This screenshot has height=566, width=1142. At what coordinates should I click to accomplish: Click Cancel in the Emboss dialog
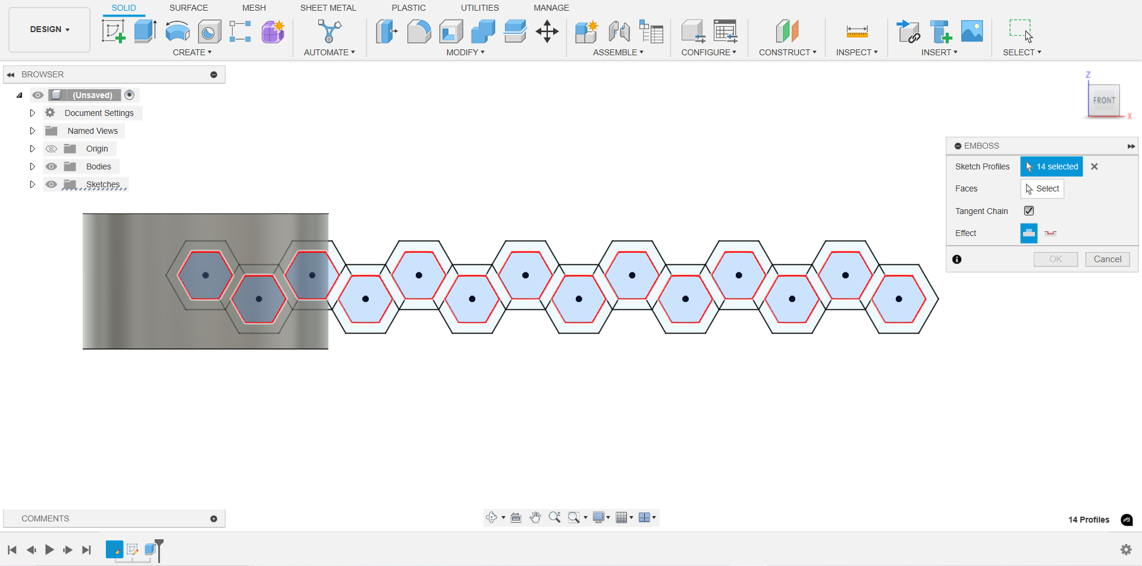click(x=1108, y=259)
